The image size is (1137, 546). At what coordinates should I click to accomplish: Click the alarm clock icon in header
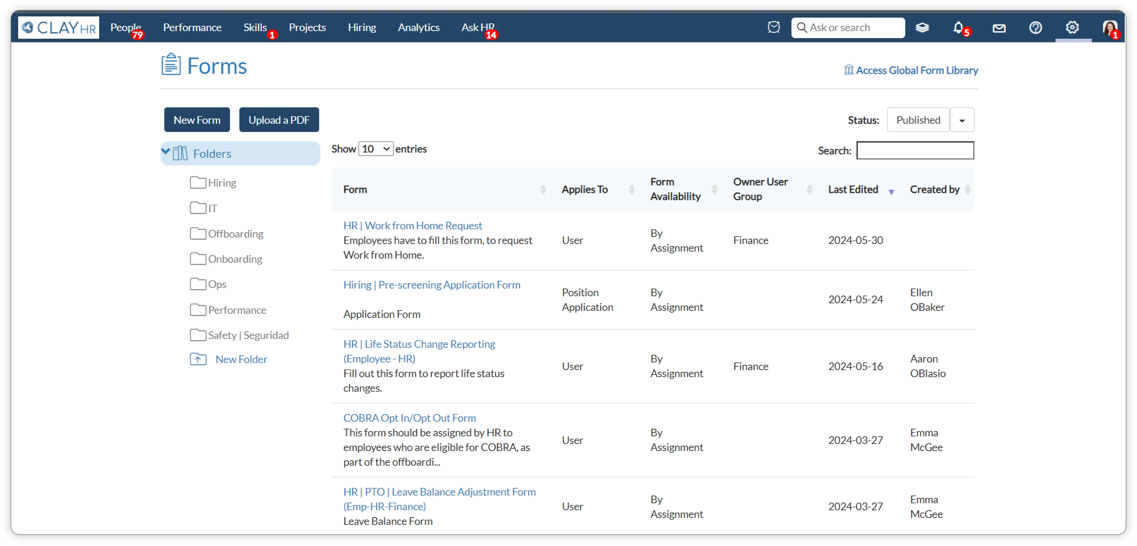point(773,27)
